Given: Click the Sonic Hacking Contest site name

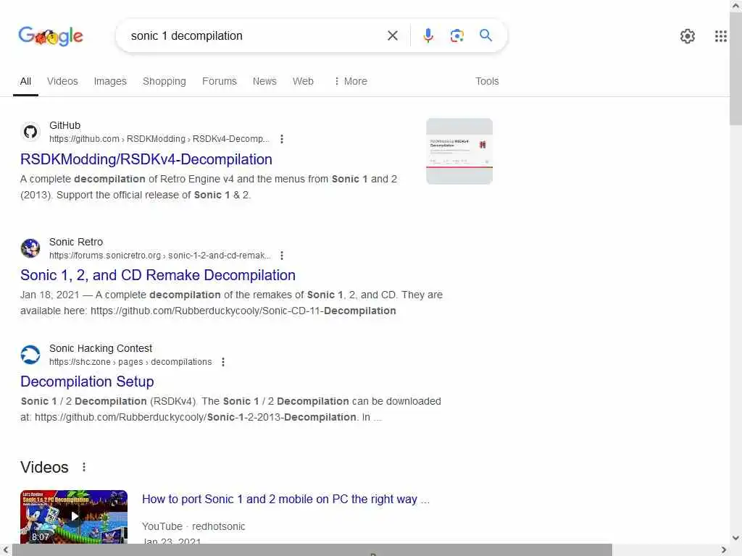Looking at the screenshot, I should pyautogui.click(x=101, y=348).
